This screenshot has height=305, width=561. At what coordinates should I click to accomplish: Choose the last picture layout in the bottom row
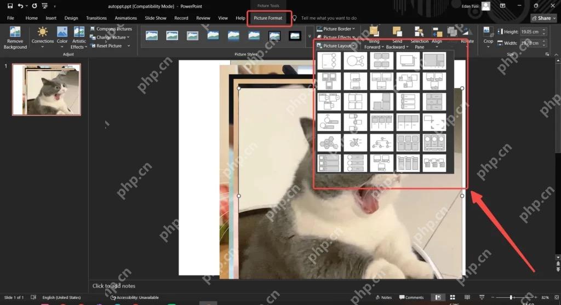click(x=434, y=163)
